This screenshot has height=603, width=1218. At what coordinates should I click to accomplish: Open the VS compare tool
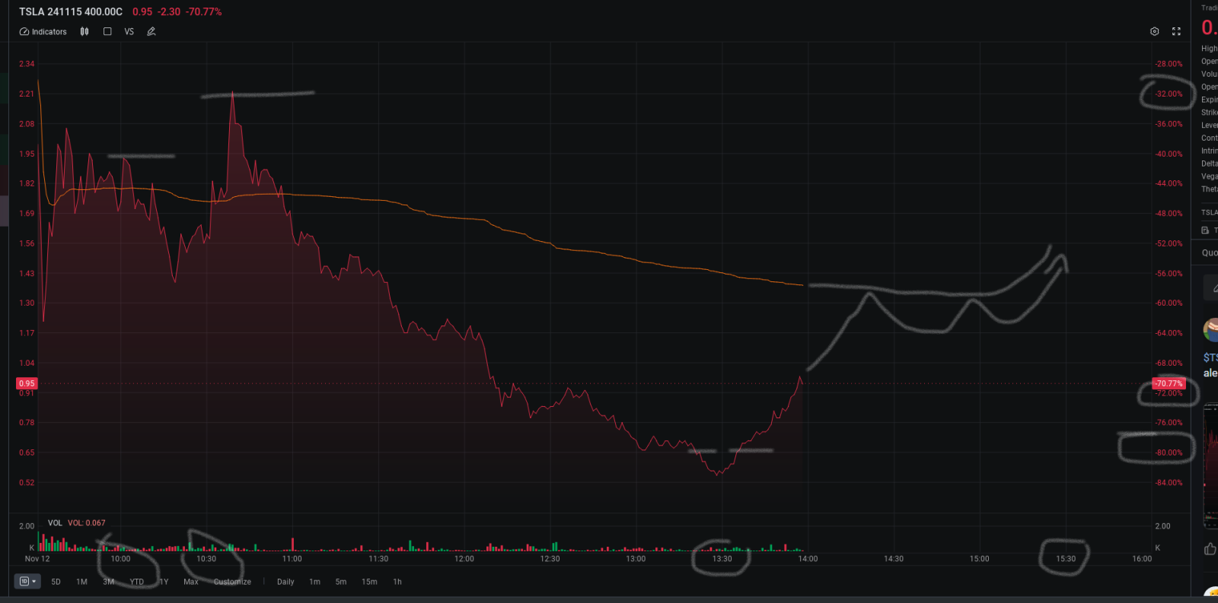tap(129, 32)
